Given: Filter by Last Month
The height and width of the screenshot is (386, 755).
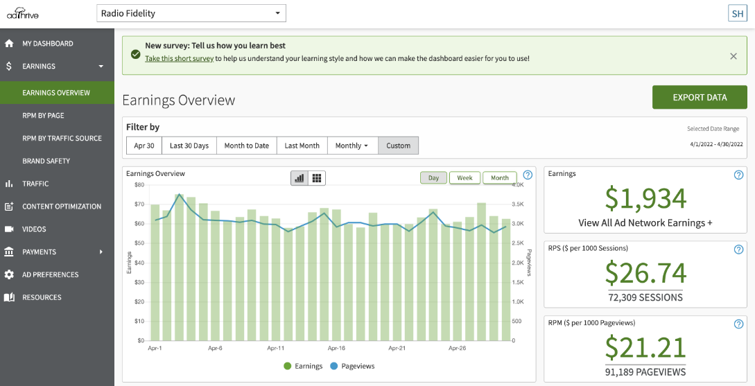Looking at the screenshot, I should (302, 146).
